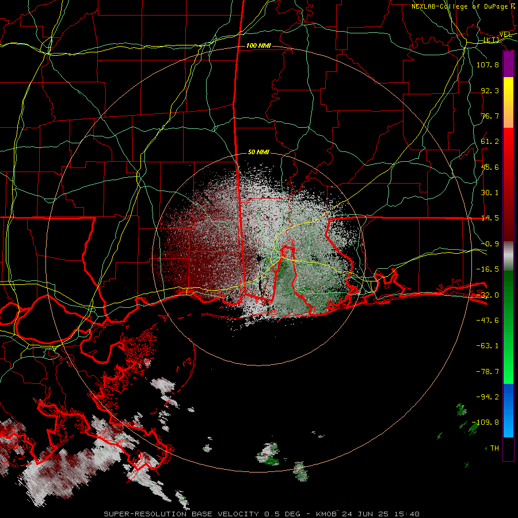Viewport: 518px width, 518px height.
Task: Click the VEL legend title
Action: (x=505, y=35)
